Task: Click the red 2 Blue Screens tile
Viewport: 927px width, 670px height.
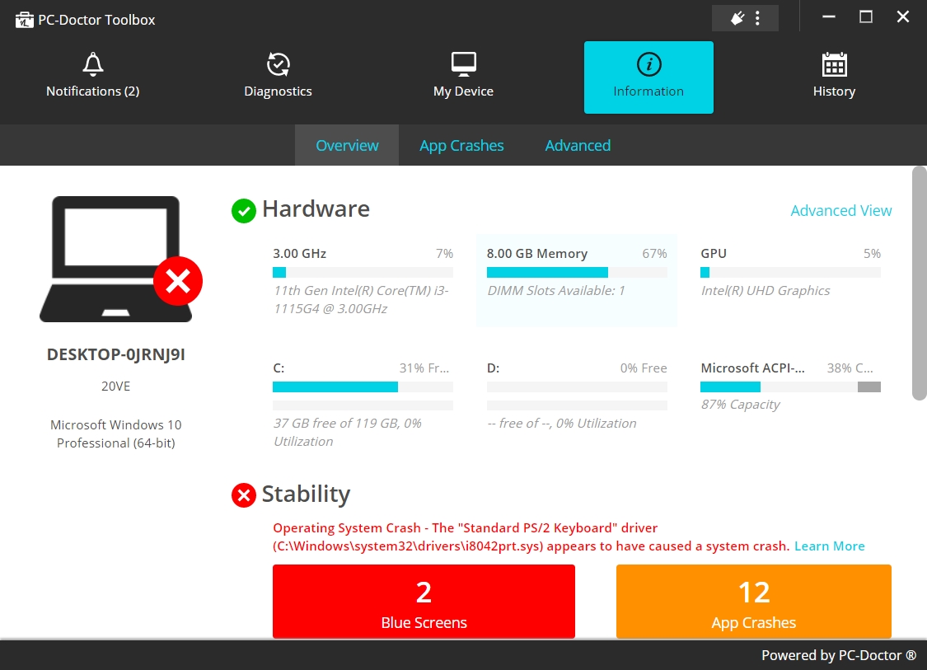Action: 424,602
